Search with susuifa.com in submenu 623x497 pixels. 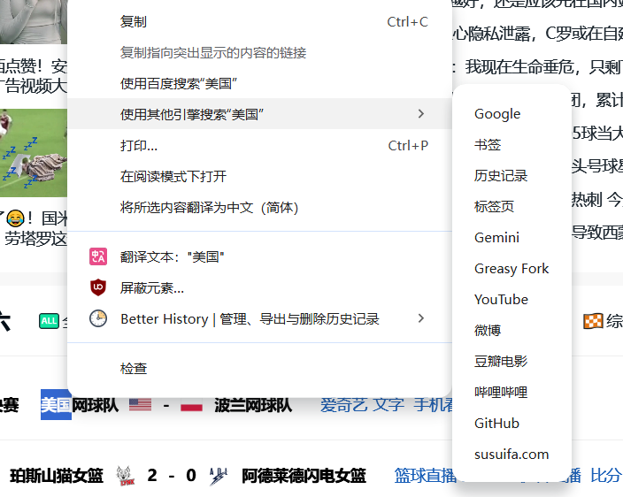(511, 455)
